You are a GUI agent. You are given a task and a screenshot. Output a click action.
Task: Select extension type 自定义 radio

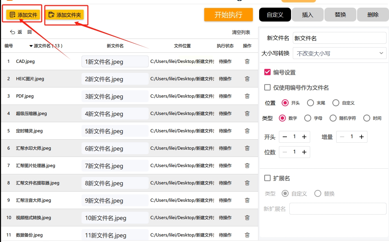[285, 193]
